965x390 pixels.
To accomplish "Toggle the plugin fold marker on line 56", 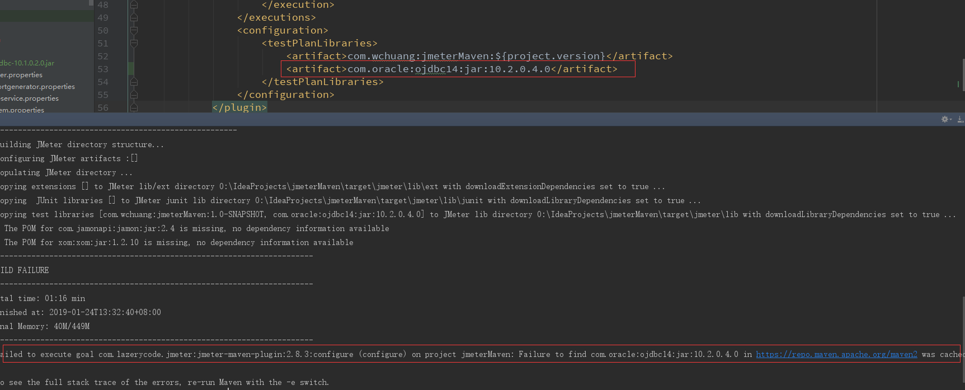I will click(x=134, y=107).
